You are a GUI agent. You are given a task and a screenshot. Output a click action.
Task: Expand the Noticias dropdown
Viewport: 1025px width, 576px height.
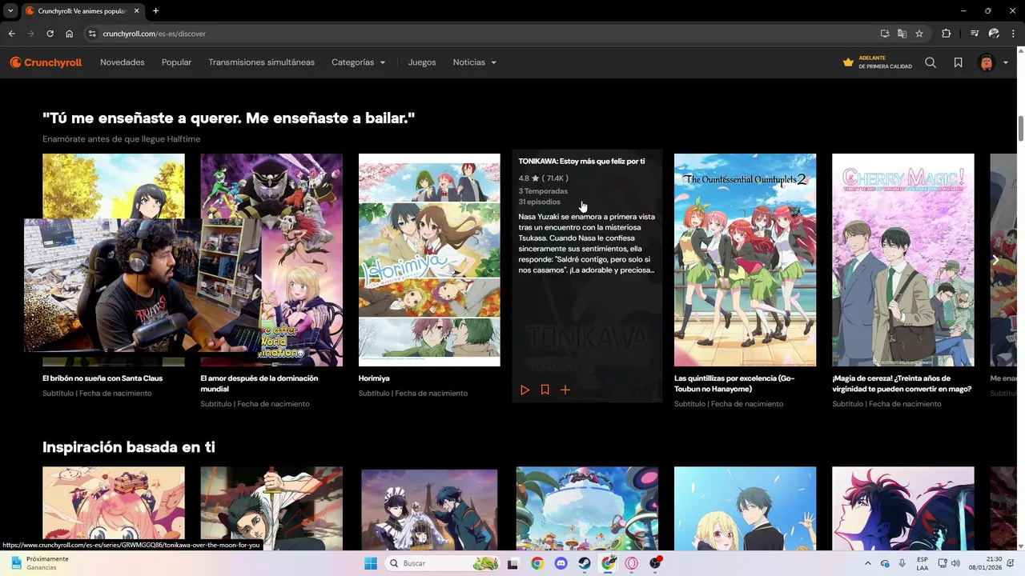(474, 62)
